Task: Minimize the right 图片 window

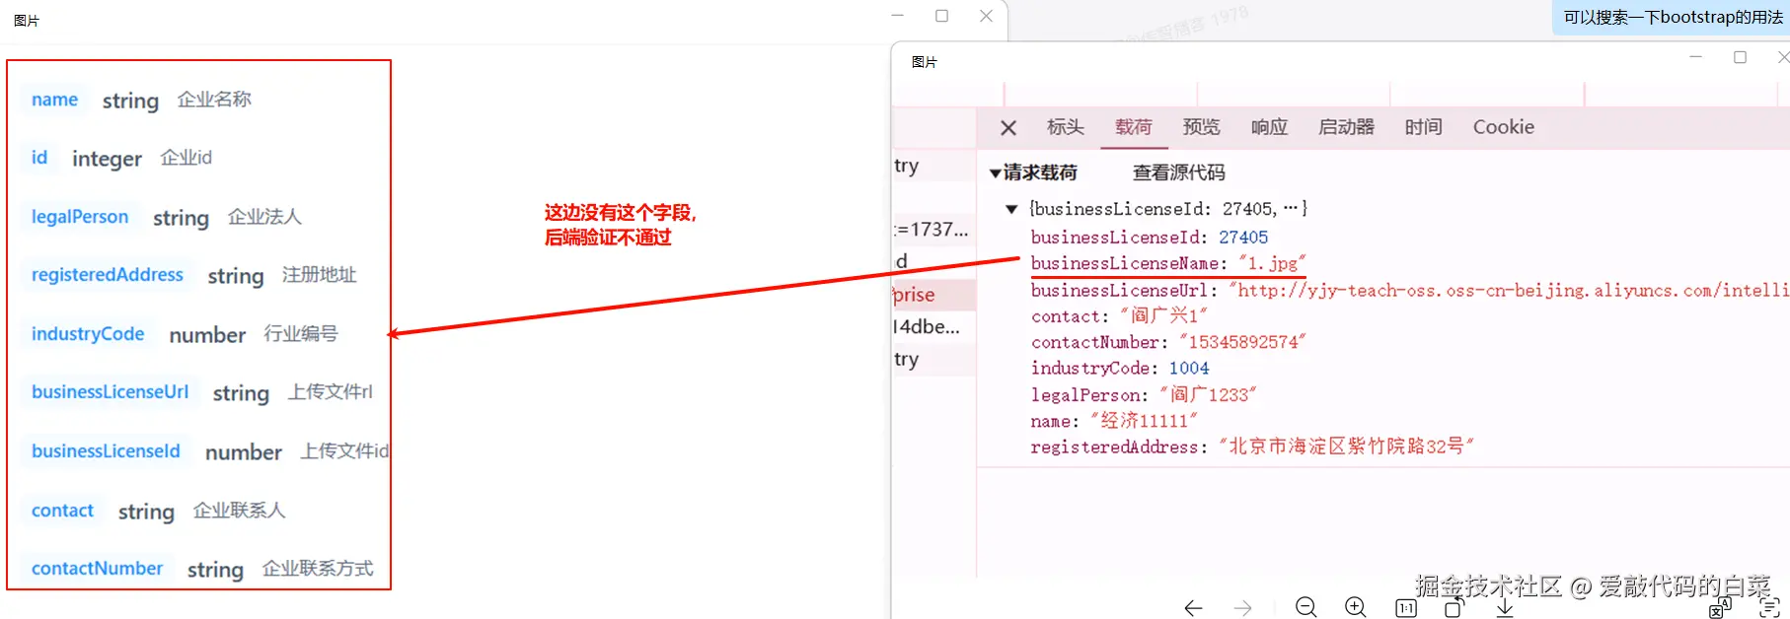Action: pos(1695,57)
